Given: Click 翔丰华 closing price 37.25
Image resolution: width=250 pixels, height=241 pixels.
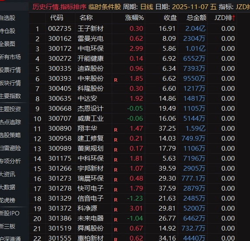Looking at the screenshot, I should pos(167,129).
